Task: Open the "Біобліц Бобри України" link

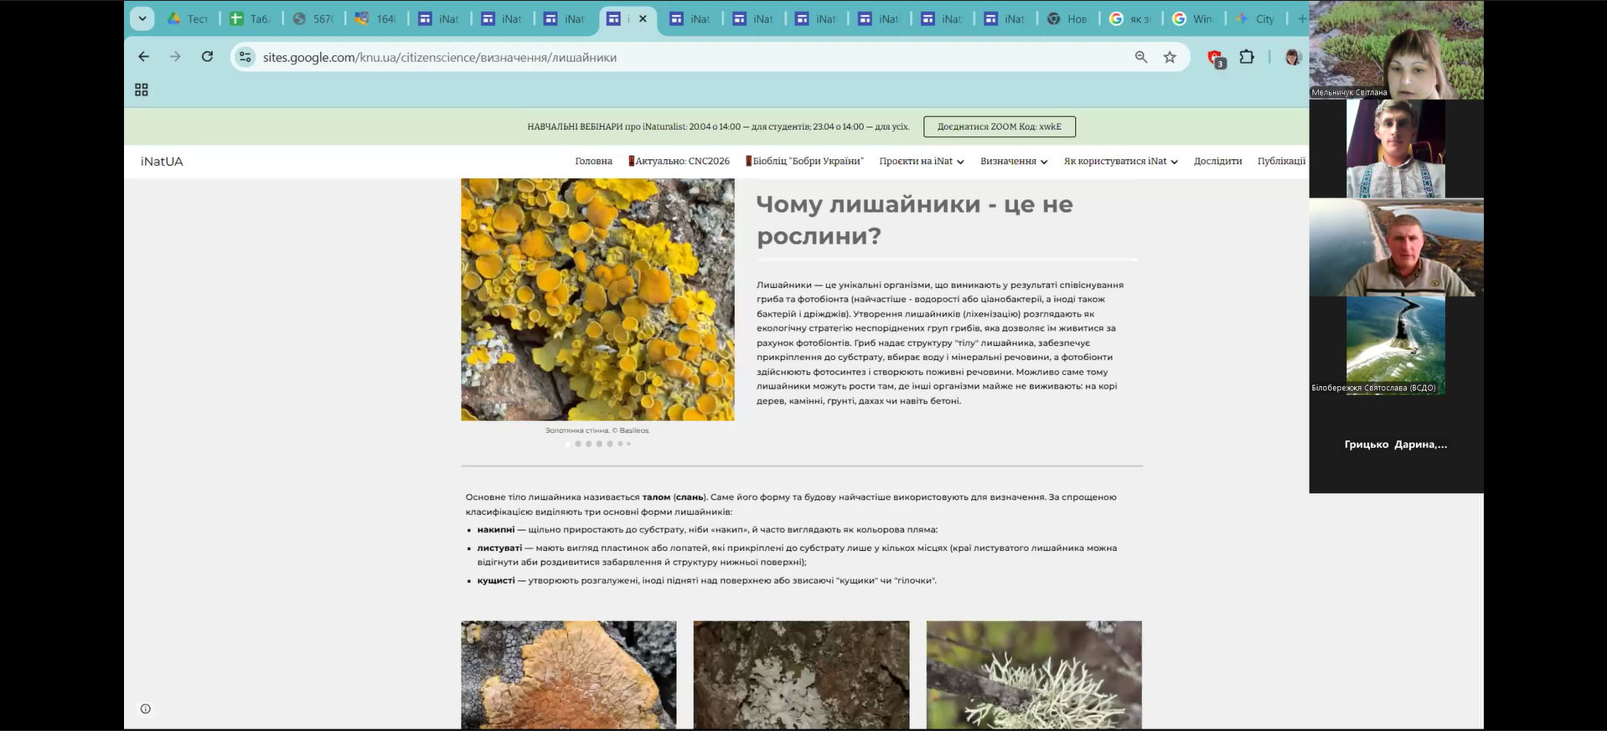Action: coord(806,162)
